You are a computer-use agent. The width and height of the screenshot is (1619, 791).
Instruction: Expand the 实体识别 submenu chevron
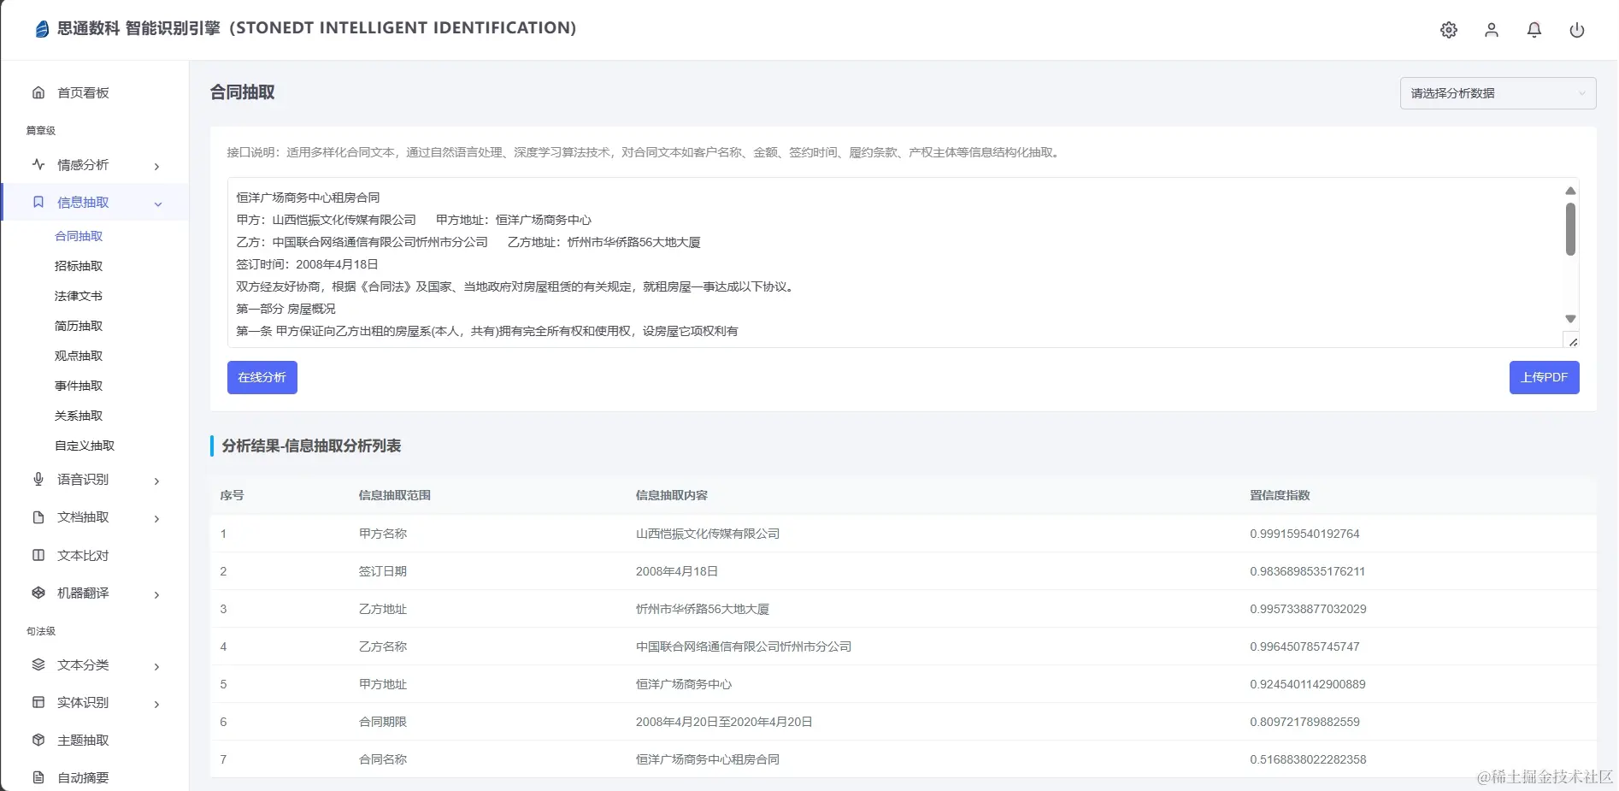click(156, 704)
